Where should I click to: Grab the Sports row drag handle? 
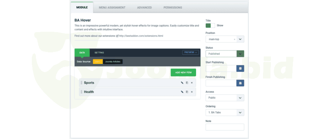point(82,83)
